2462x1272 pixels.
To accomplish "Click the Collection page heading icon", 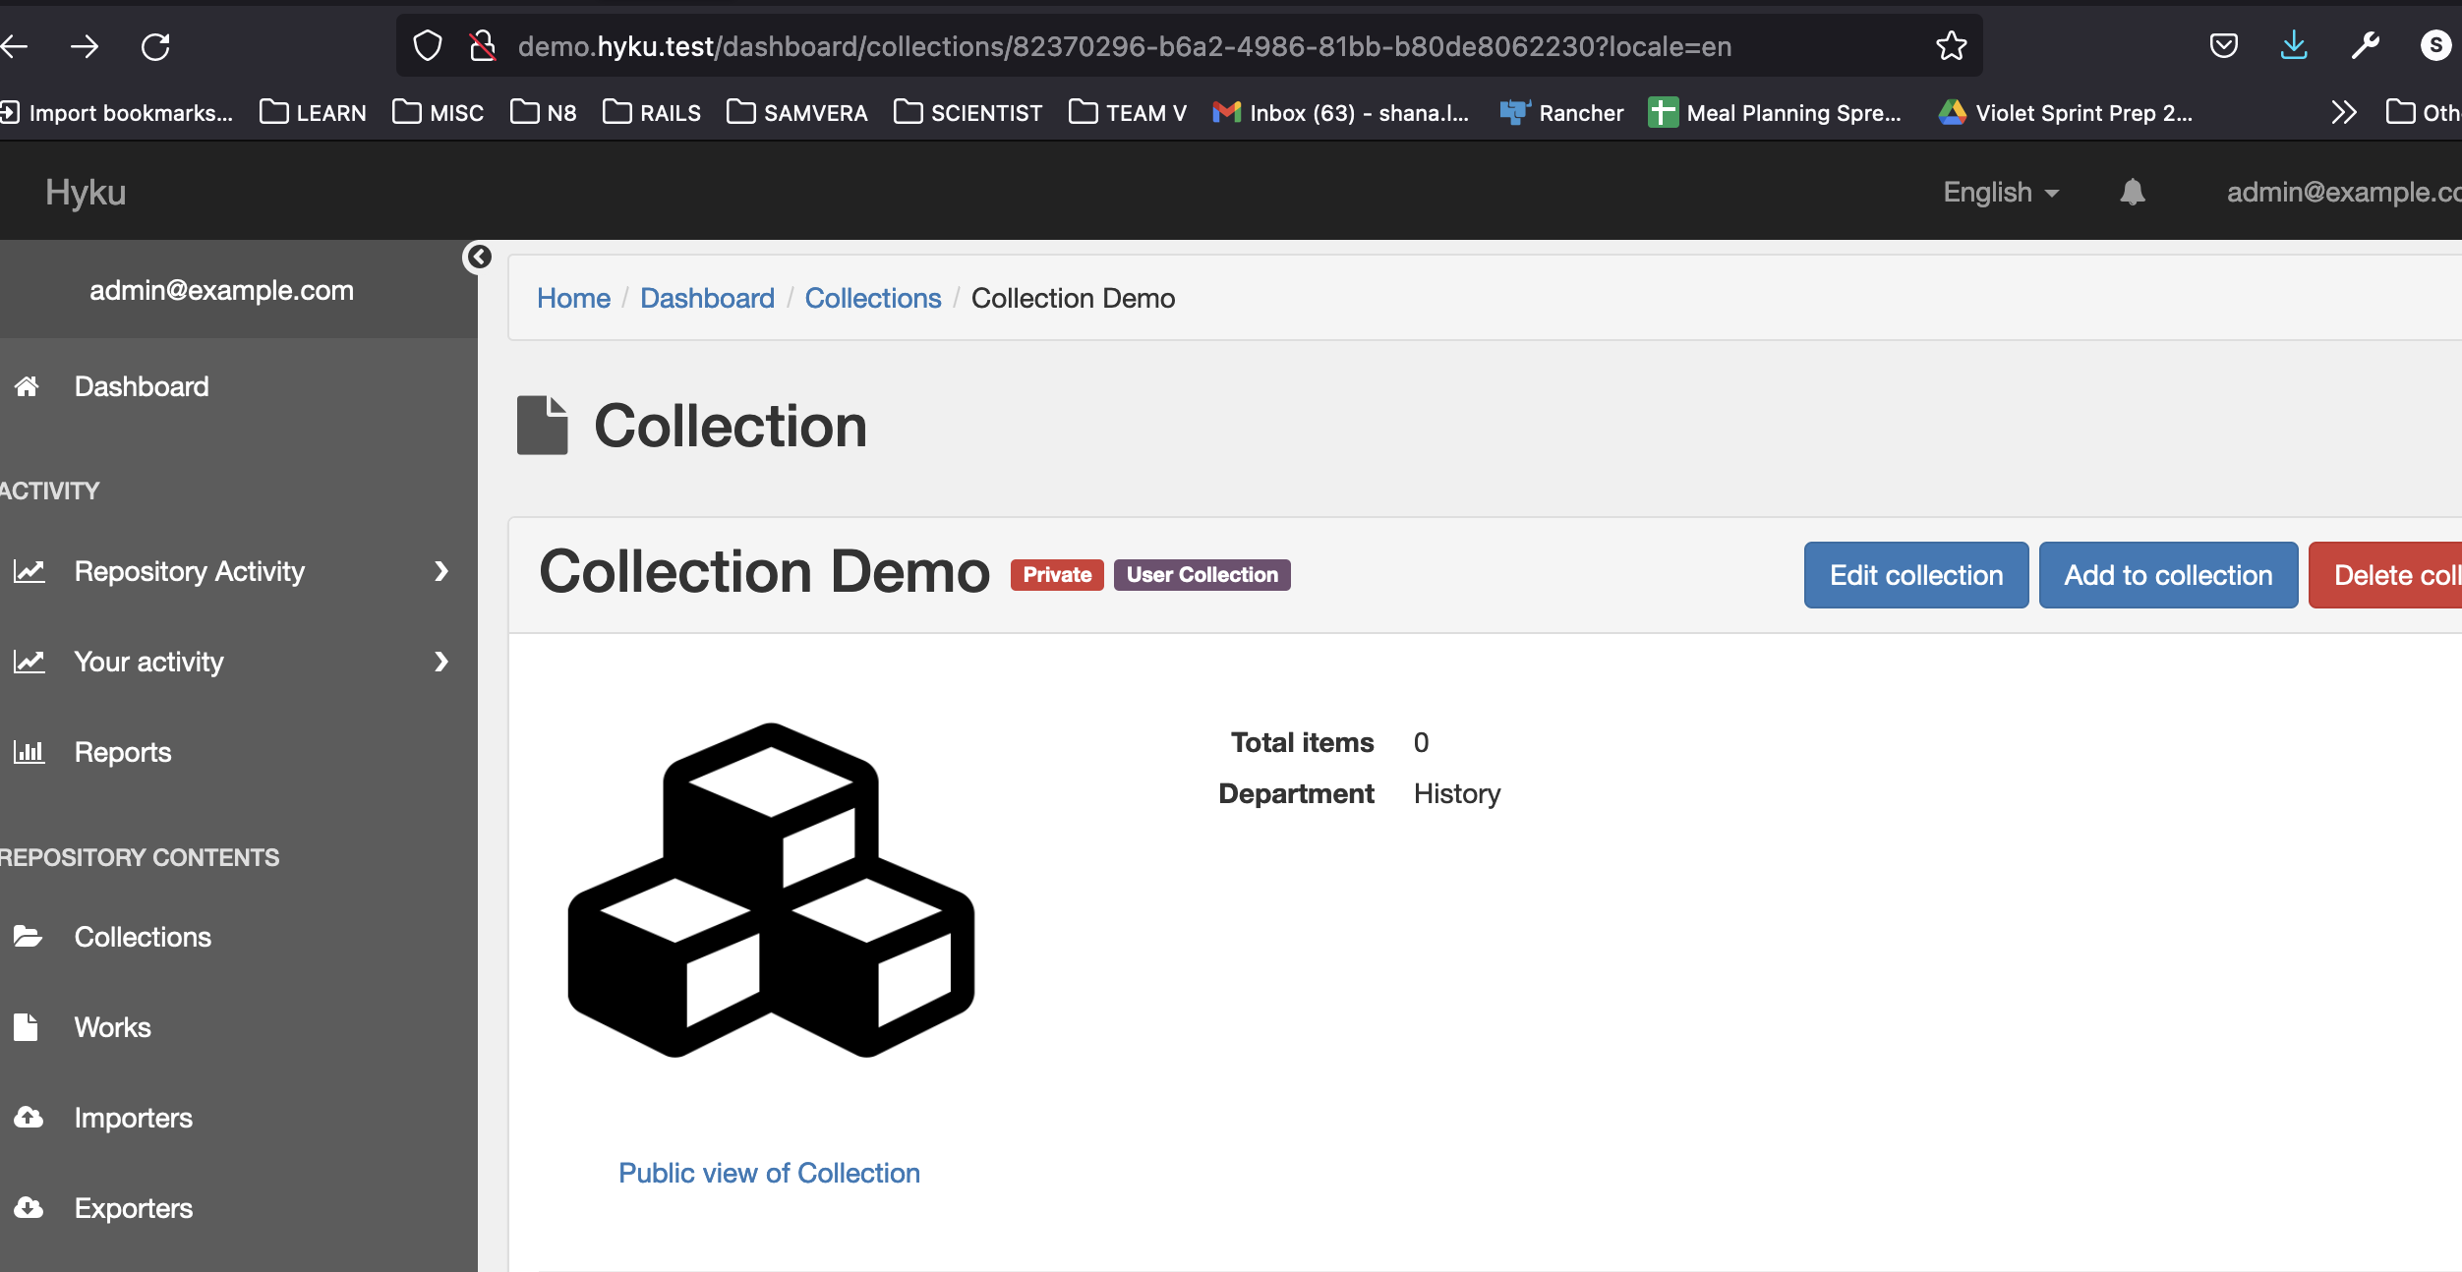I will click(x=543, y=425).
